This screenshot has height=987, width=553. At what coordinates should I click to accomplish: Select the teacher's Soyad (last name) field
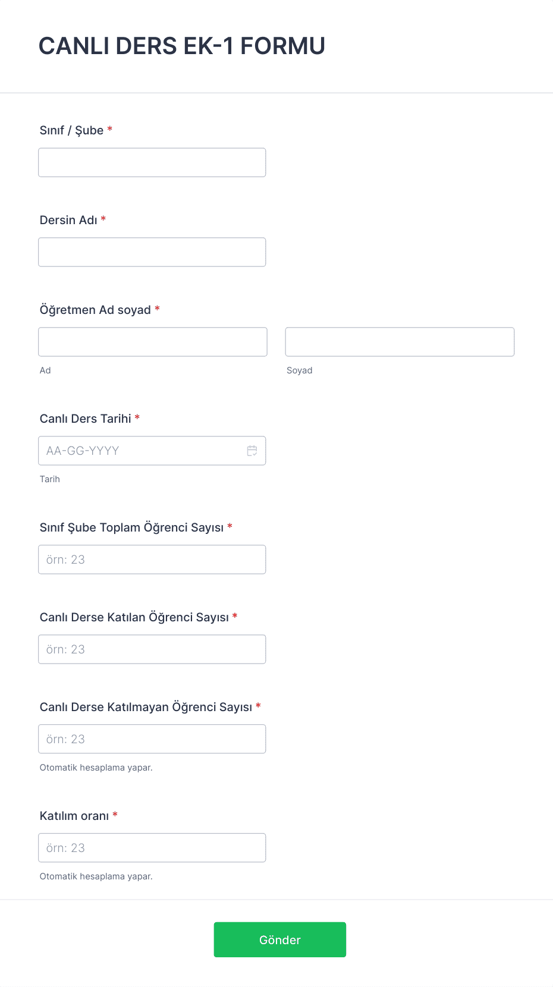click(x=400, y=342)
